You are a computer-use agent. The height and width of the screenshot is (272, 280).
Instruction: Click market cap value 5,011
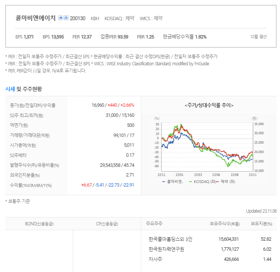[129, 145]
